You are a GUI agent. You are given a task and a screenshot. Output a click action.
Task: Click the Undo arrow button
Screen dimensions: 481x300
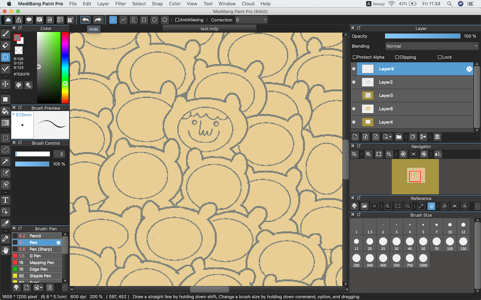point(85,20)
